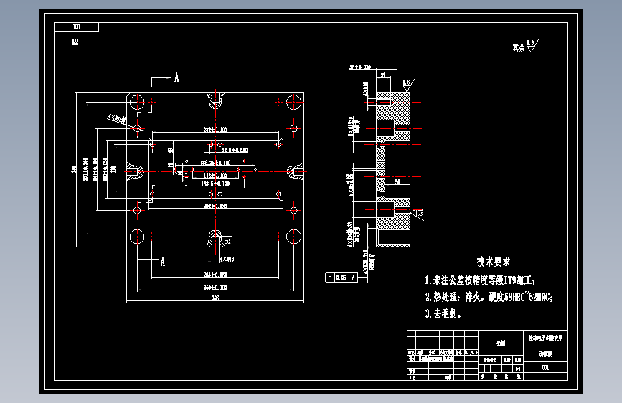622x403 pixels.
Task: Select the lower section-cut label "A"
Action: coord(163,262)
